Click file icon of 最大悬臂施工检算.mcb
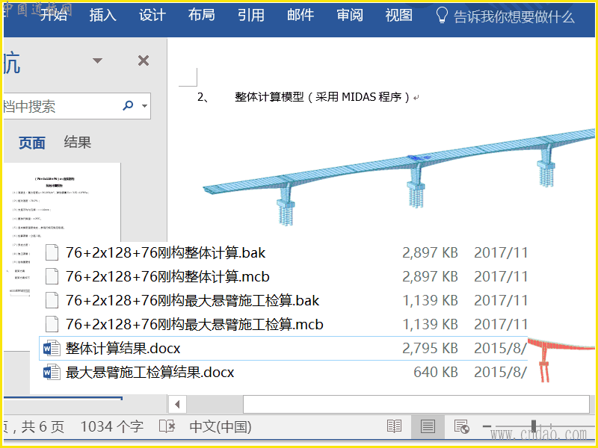The image size is (598, 448). point(52,325)
